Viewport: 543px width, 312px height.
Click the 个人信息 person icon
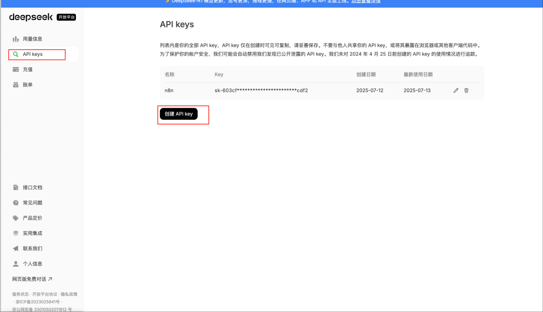click(x=16, y=264)
